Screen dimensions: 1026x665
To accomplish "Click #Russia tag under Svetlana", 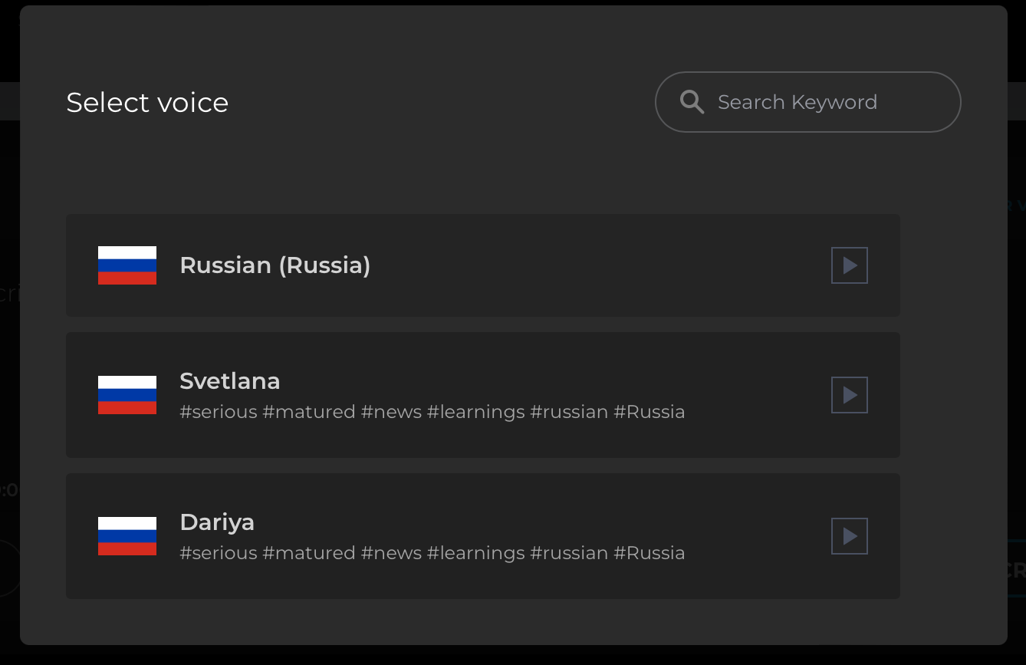I will click(649, 413).
